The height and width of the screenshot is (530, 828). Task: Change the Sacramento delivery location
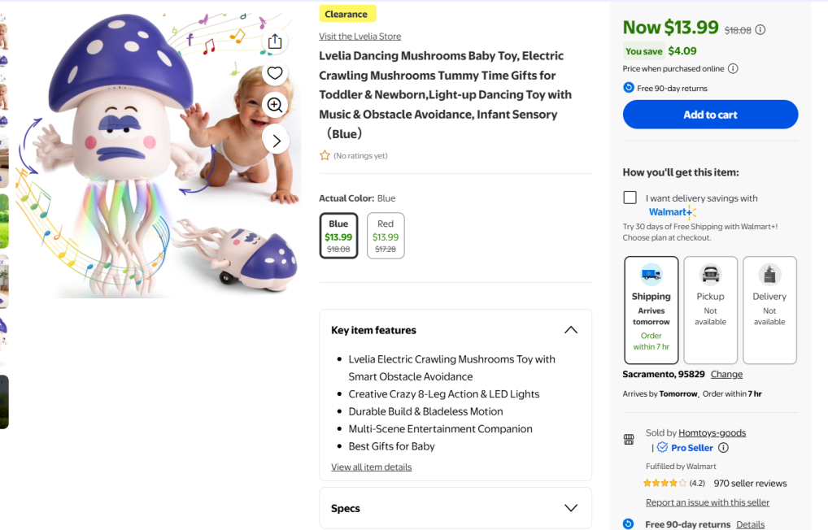tap(726, 374)
